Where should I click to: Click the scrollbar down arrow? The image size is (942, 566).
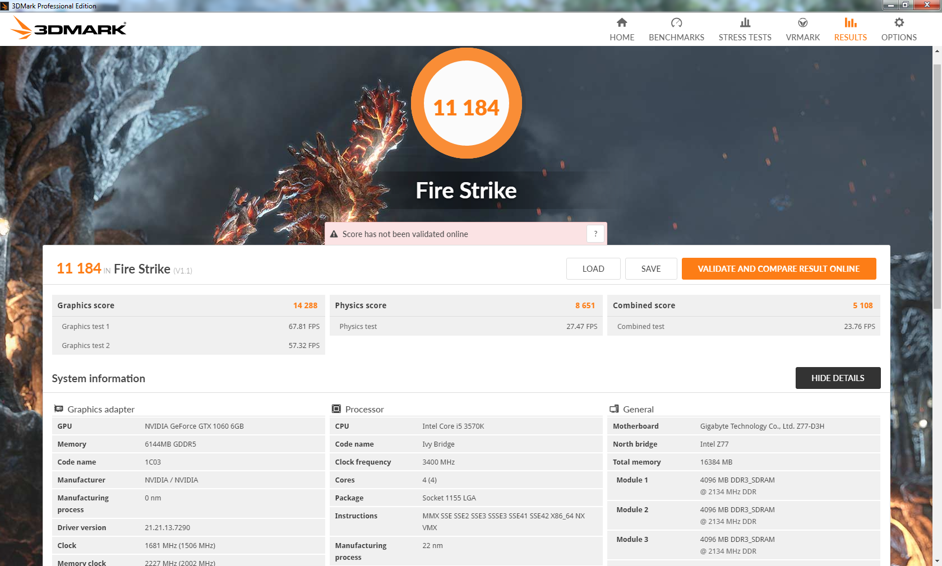[x=937, y=561]
